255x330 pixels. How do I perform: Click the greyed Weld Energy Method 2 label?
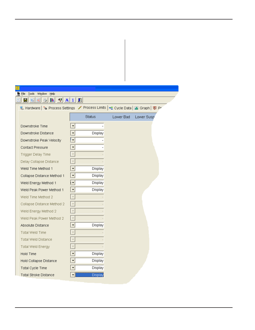point(38,211)
